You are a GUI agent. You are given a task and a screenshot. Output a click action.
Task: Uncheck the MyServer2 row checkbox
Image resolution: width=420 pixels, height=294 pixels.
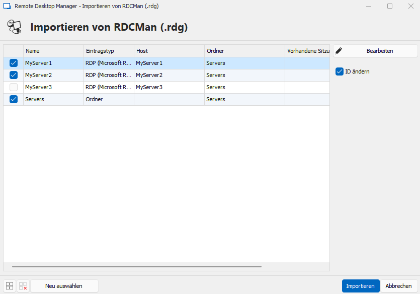pyautogui.click(x=14, y=75)
